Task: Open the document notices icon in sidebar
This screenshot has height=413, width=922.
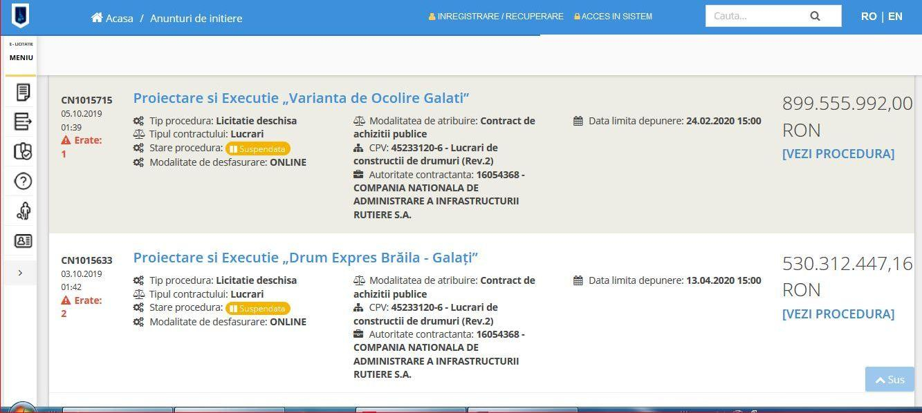Action: [23, 92]
